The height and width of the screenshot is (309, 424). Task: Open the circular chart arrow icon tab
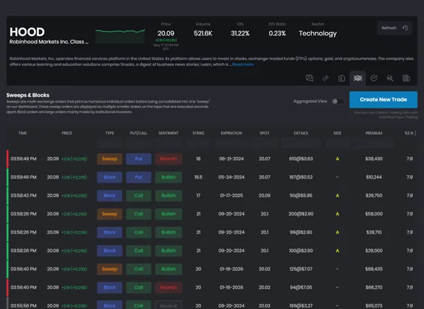374,78
